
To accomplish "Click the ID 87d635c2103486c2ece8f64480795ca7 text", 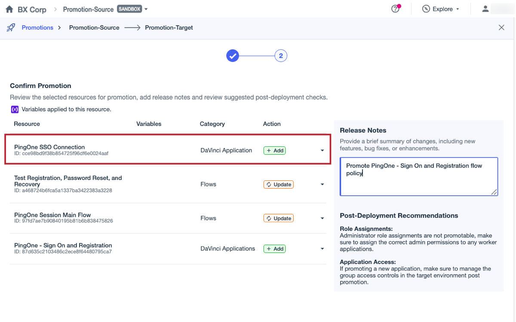I will 63,252.
